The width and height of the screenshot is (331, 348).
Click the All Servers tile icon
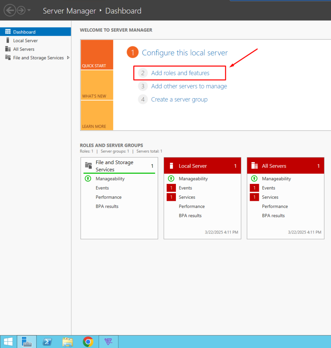pos(254,166)
